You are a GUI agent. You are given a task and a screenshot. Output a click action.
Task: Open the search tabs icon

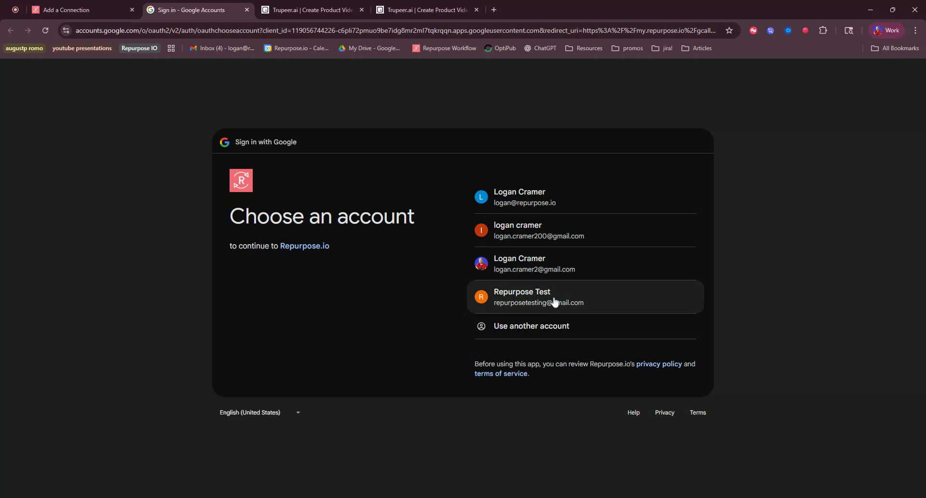[849, 30]
